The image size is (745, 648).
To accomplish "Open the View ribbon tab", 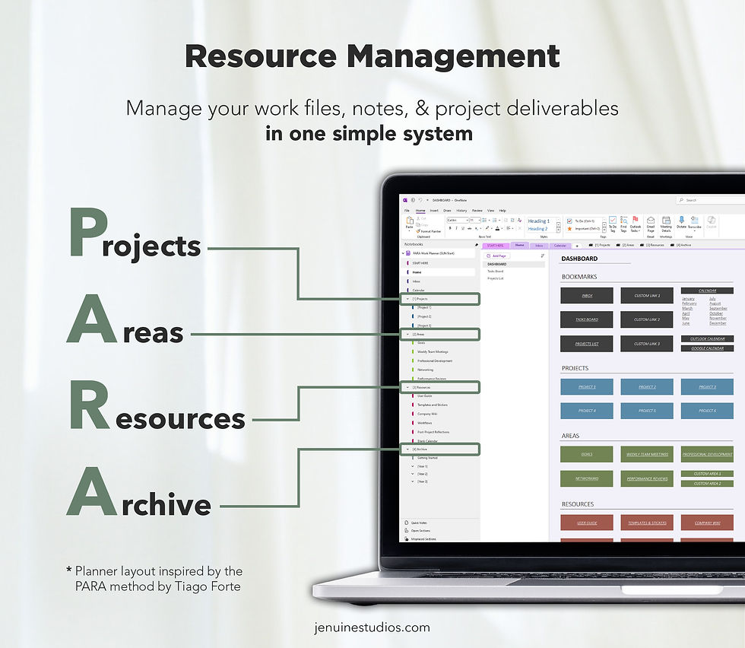I will [491, 211].
